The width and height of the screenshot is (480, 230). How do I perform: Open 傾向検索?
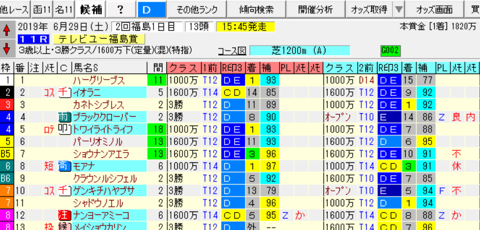[x=257, y=9]
